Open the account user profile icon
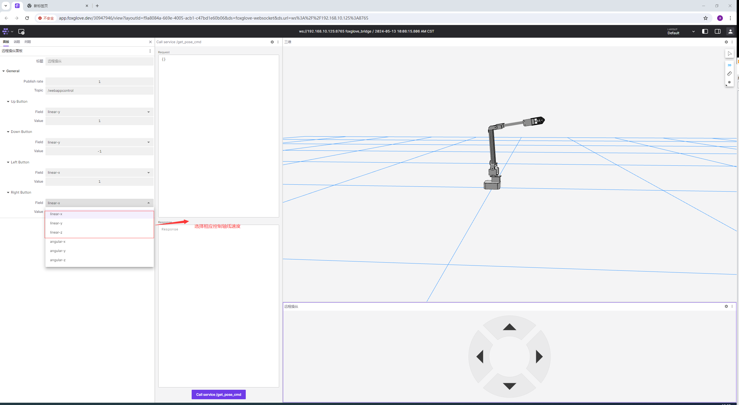739x405 pixels. [730, 31]
